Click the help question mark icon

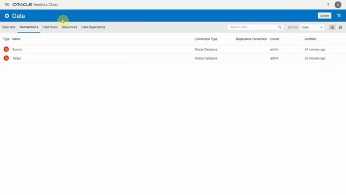pos(328,5)
